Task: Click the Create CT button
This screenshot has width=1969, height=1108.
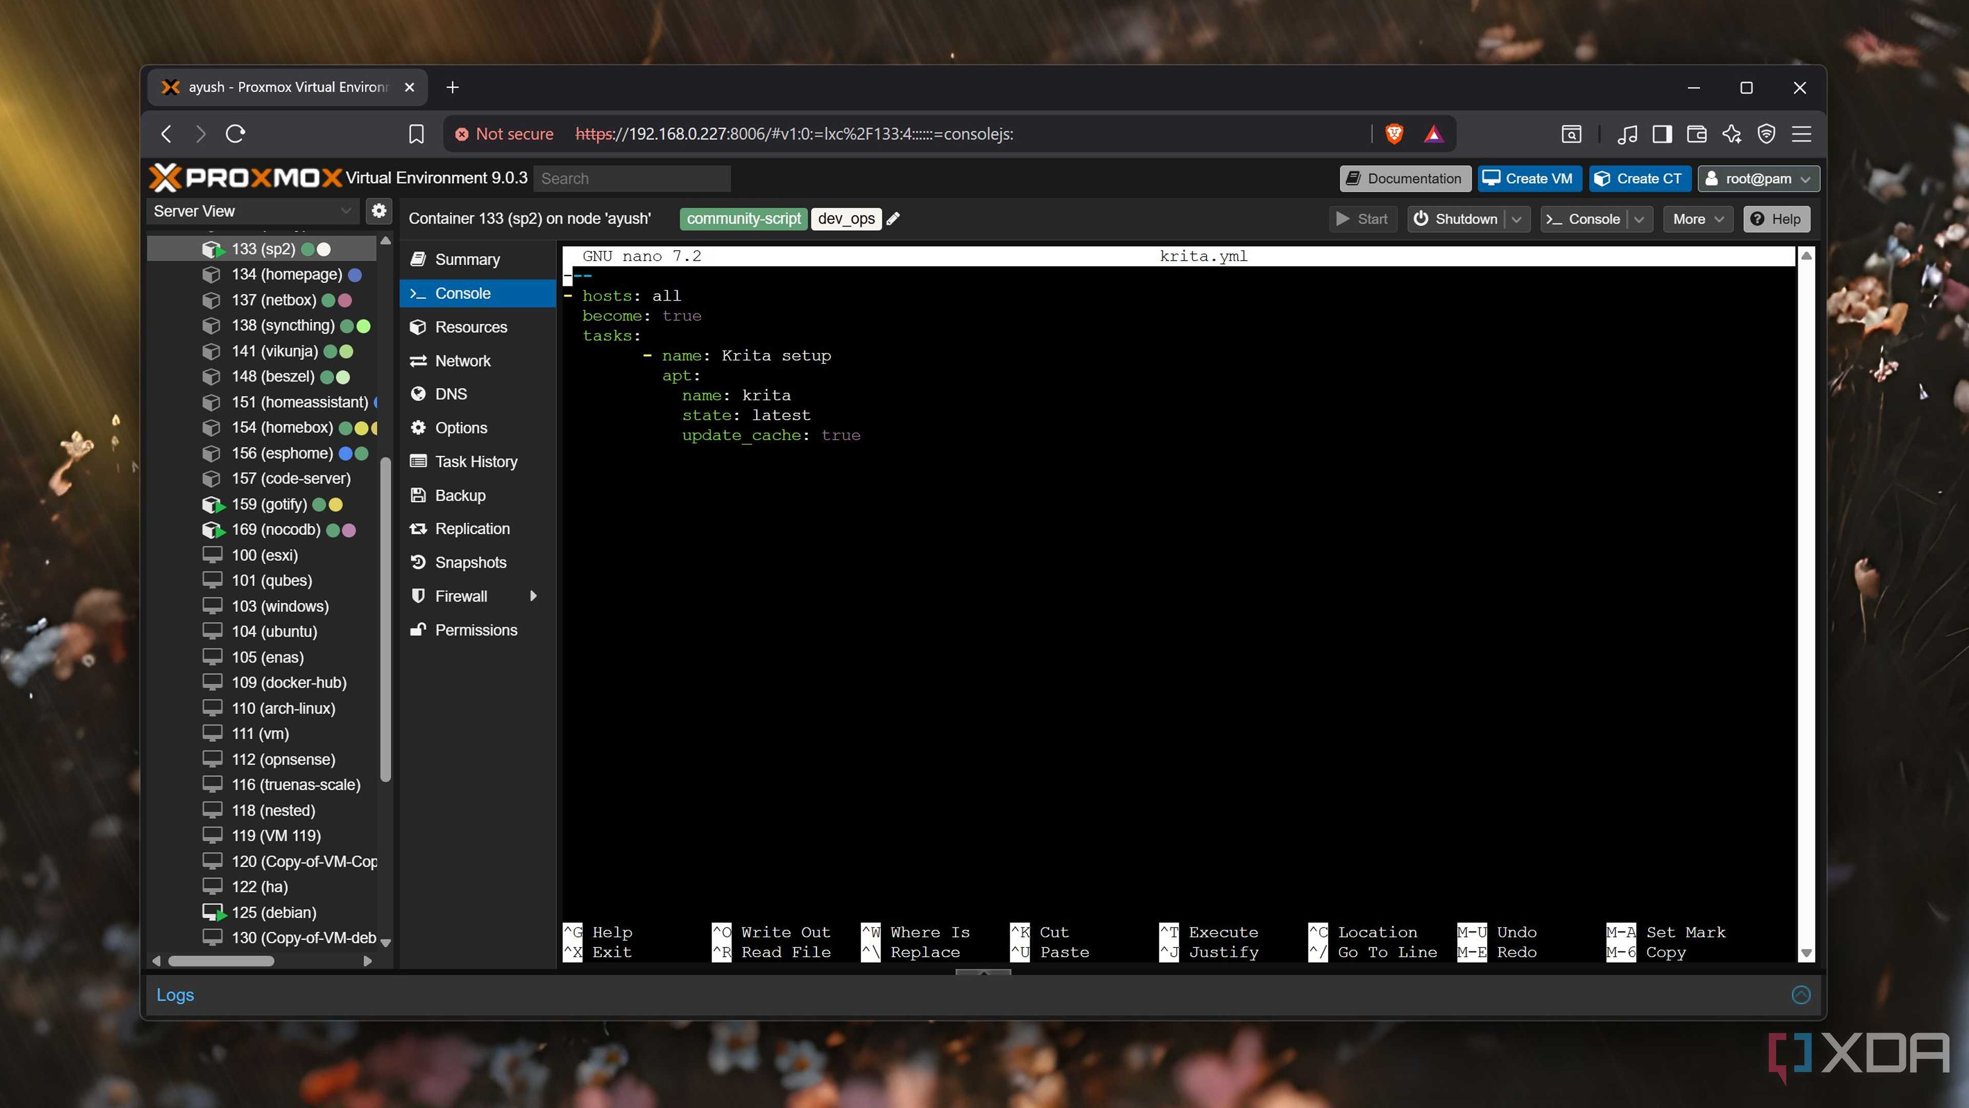Action: [x=1641, y=178]
